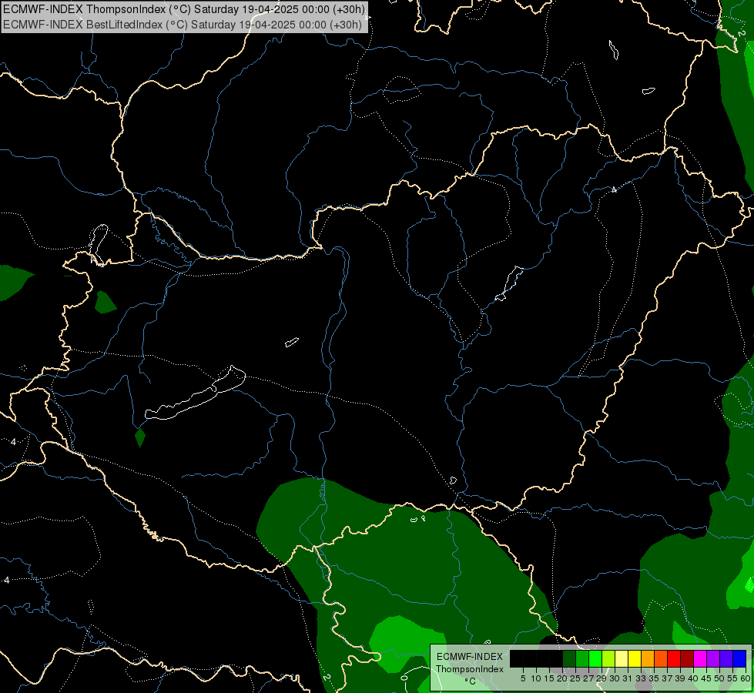Click the legend tick value 20
The height and width of the screenshot is (693, 754).
(x=562, y=678)
